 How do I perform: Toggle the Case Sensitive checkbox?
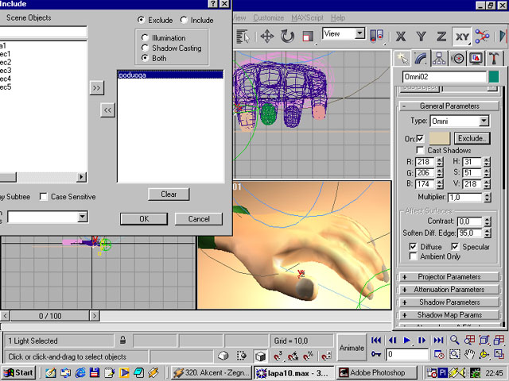click(44, 197)
